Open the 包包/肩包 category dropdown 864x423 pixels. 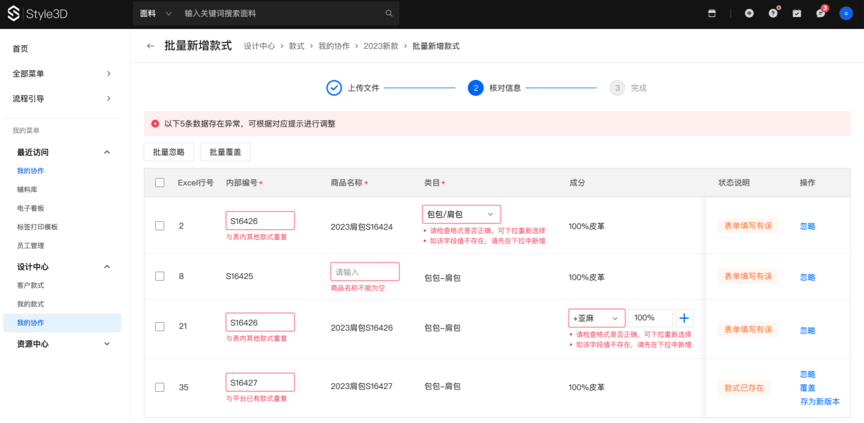point(461,214)
